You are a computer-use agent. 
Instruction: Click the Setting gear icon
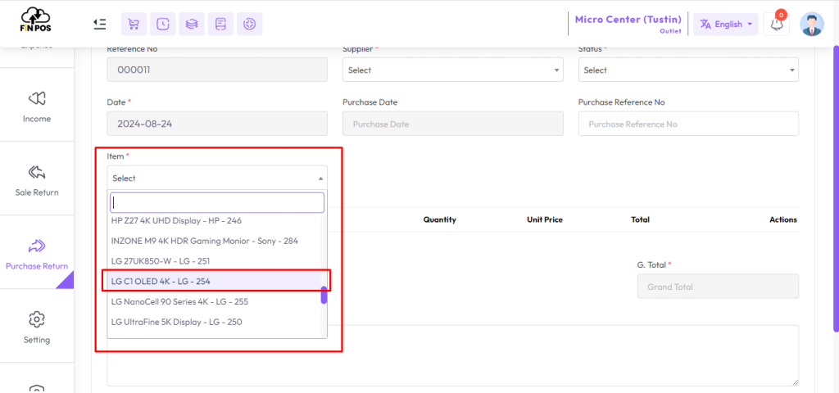click(x=37, y=319)
